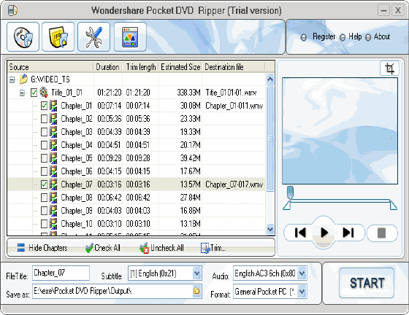The height and width of the screenshot is (315, 409).
Task: Click the video preview area
Action: coord(340,131)
